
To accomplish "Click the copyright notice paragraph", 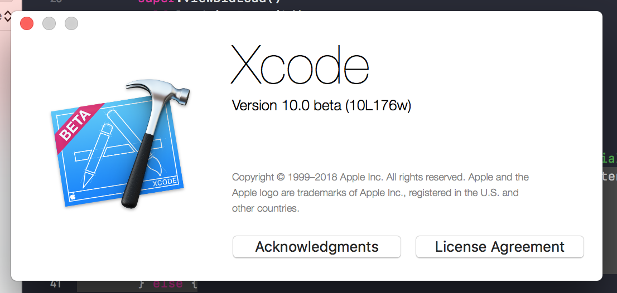I will click(380, 193).
